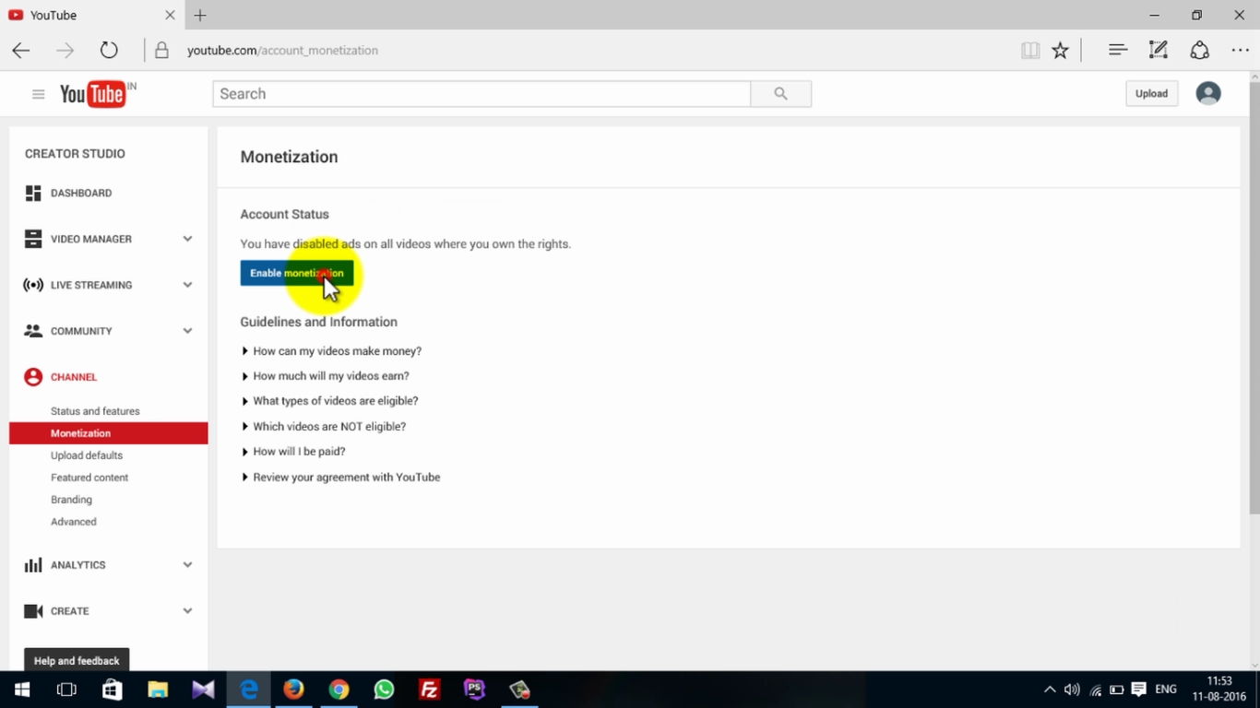The image size is (1260, 708).
Task: Open the Action Center notifications icon
Action: tap(1139, 690)
